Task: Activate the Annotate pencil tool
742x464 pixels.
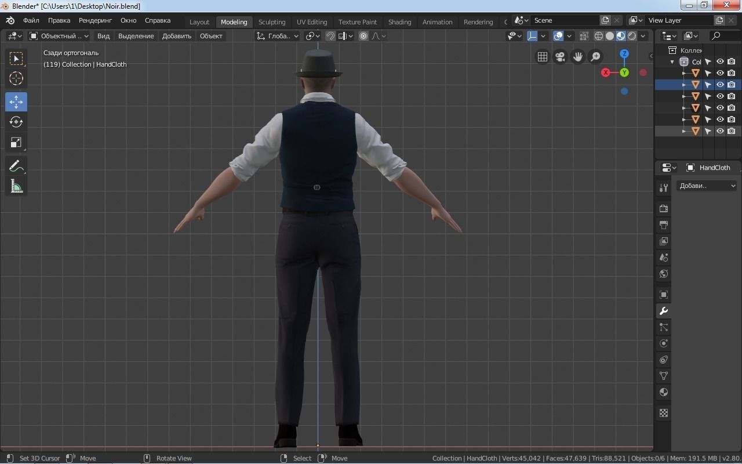Action: coord(16,166)
